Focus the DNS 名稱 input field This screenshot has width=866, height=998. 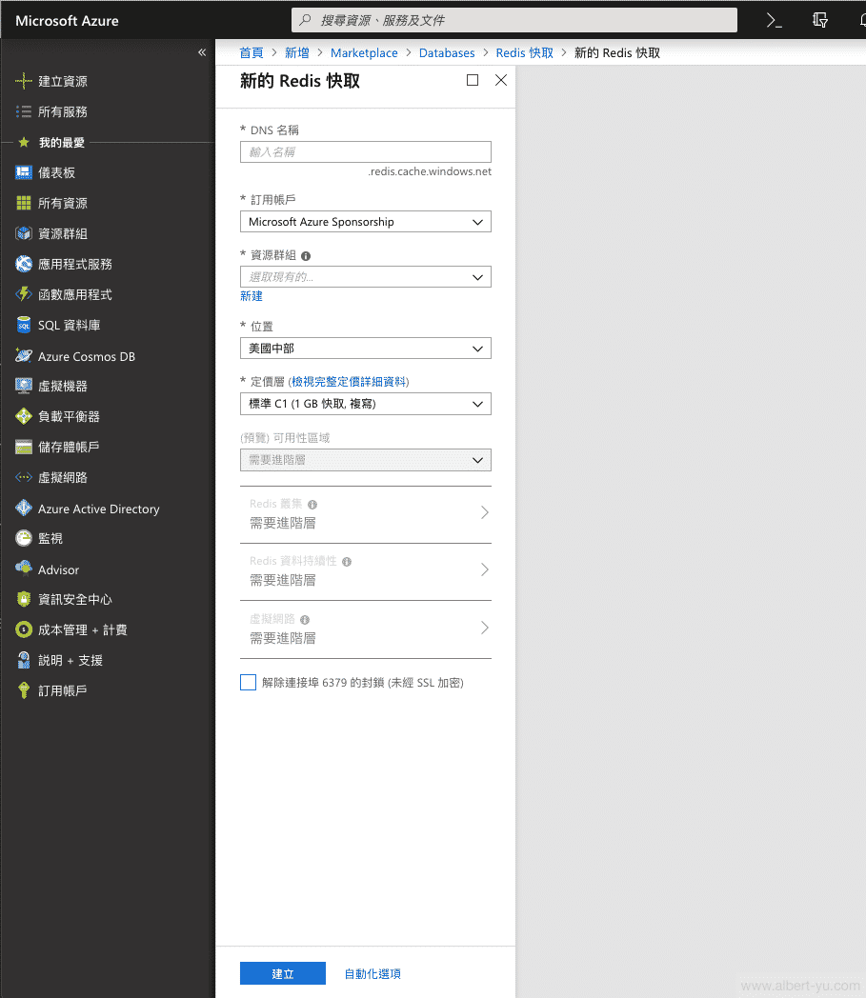[366, 152]
